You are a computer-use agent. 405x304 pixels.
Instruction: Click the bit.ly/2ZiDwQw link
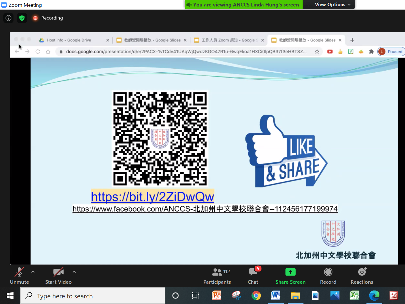coord(152,196)
